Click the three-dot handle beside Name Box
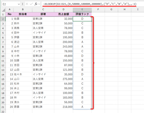The height and width of the screenshot is (113, 144). click(23, 4)
